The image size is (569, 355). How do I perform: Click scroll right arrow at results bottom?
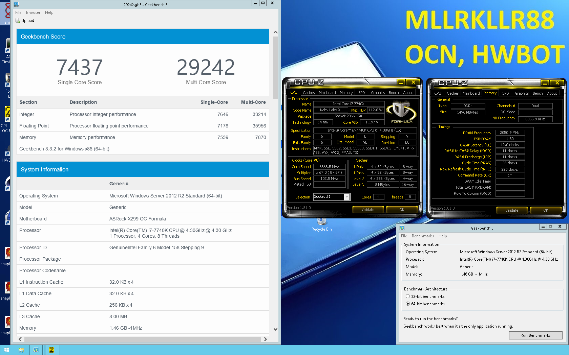(x=265, y=339)
